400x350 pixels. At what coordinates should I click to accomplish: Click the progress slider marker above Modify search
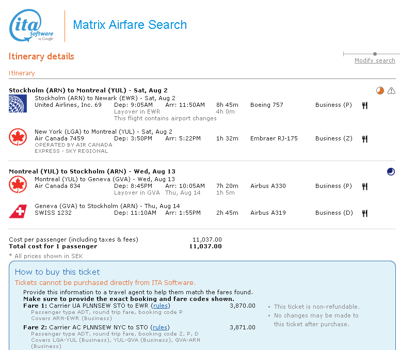coord(375,54)
